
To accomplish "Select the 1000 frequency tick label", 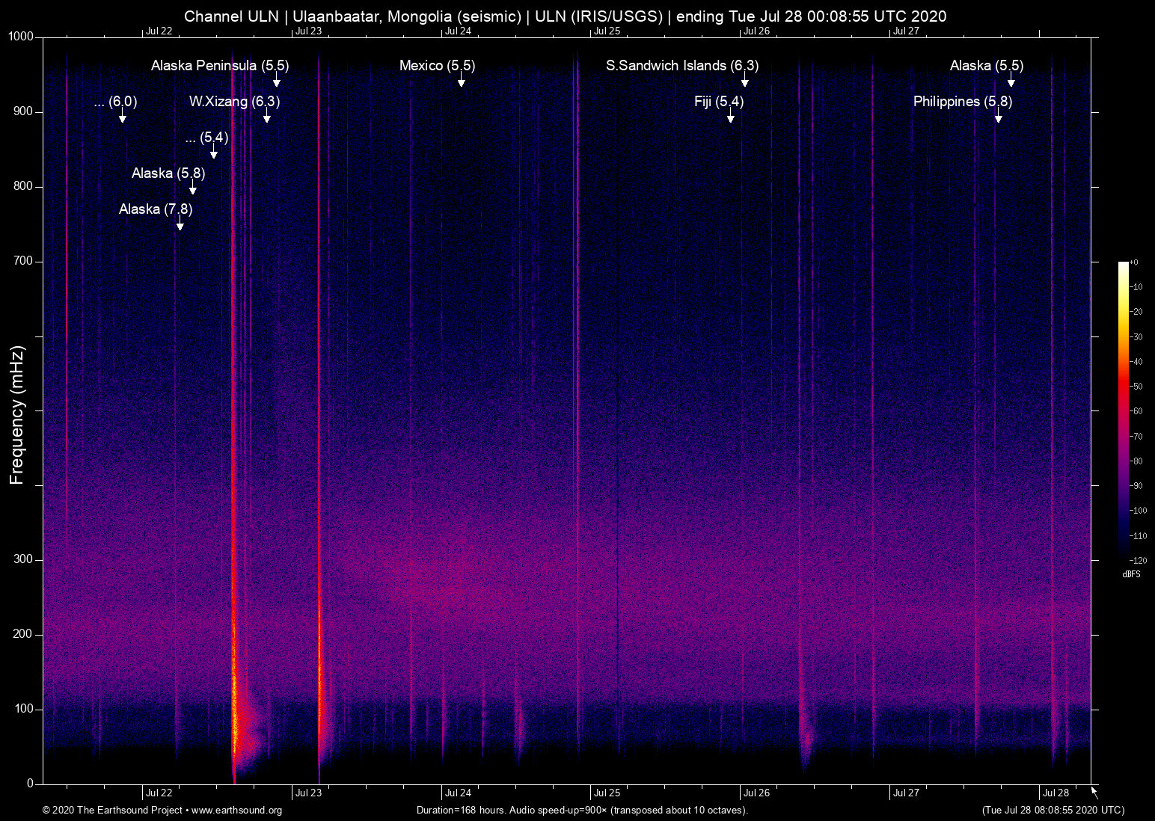I will click(x=20, y=37).
